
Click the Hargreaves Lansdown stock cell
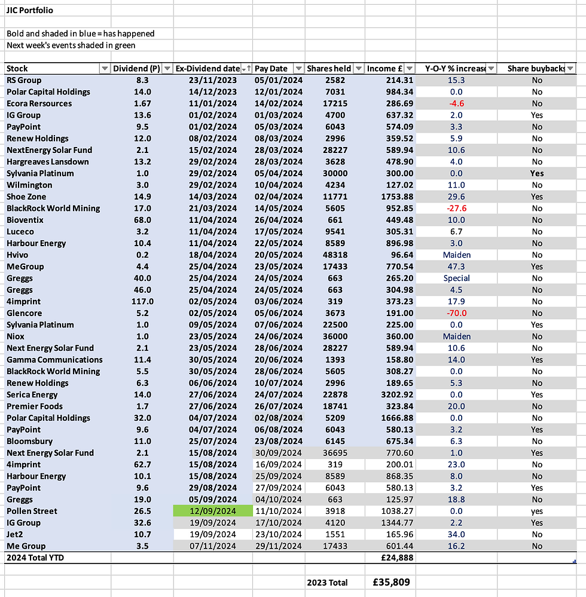tap(58, 162)
